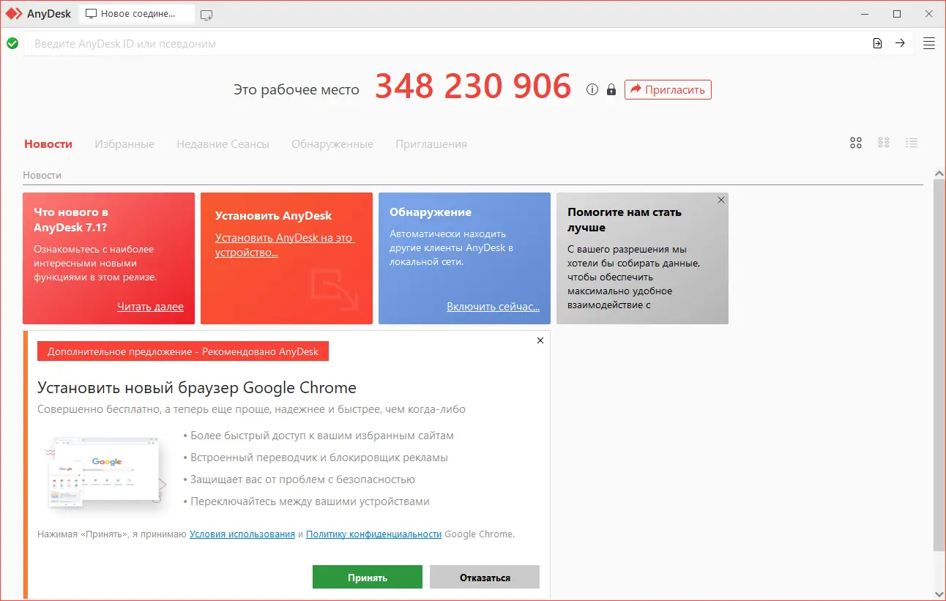Click the info icon next to the workspace ID
946x601 pixels.
tap(592, 89)
